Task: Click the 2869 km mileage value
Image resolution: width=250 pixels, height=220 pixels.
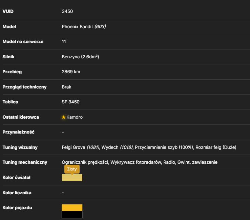Action: tap(71, 72)
